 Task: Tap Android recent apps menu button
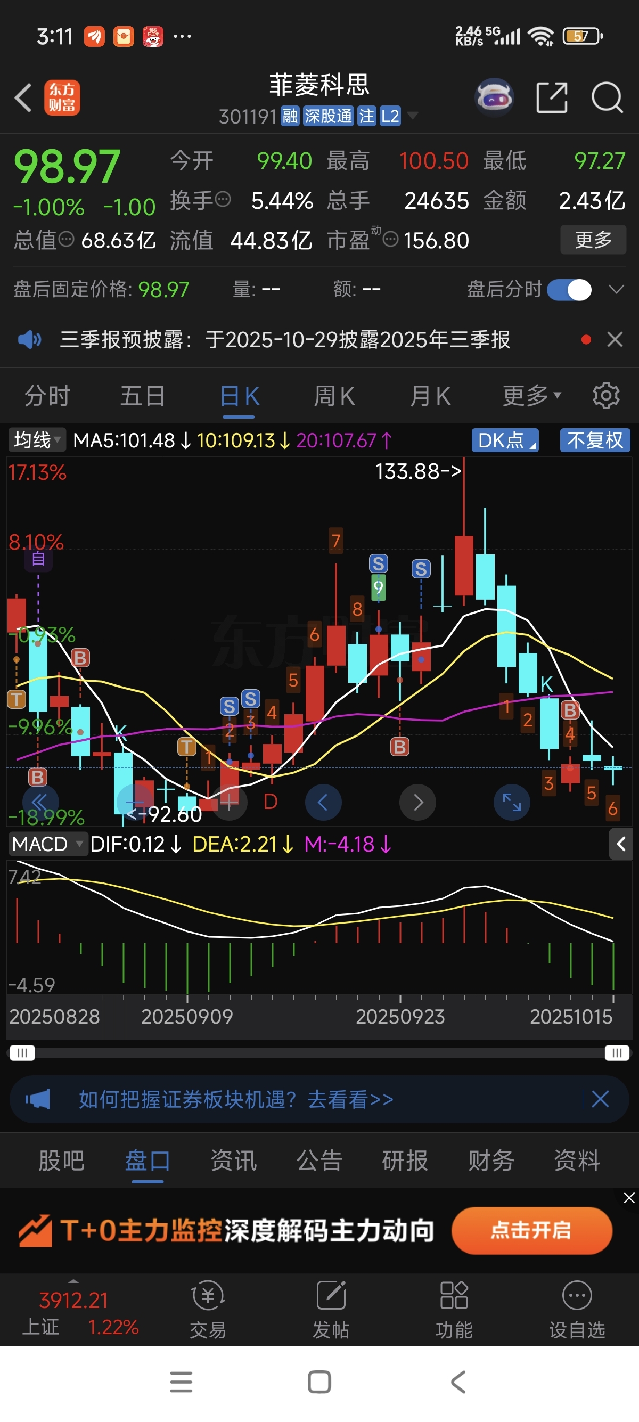(181, 1382)
